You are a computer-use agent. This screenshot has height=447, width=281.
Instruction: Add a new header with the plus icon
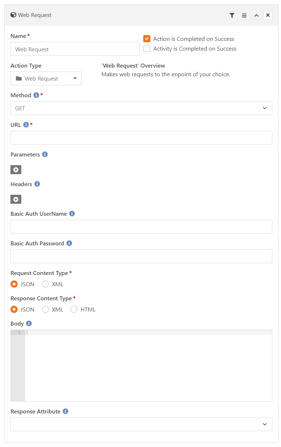click(16, 199)
